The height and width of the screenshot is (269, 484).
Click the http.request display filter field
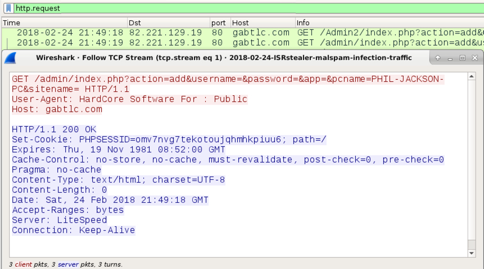[250, 8]
